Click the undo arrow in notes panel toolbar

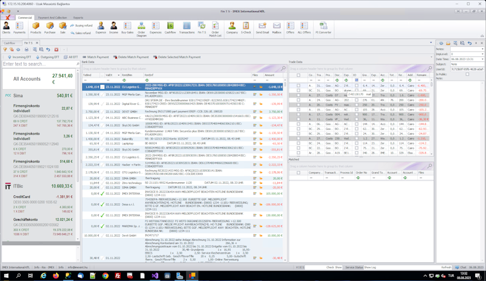470,43
